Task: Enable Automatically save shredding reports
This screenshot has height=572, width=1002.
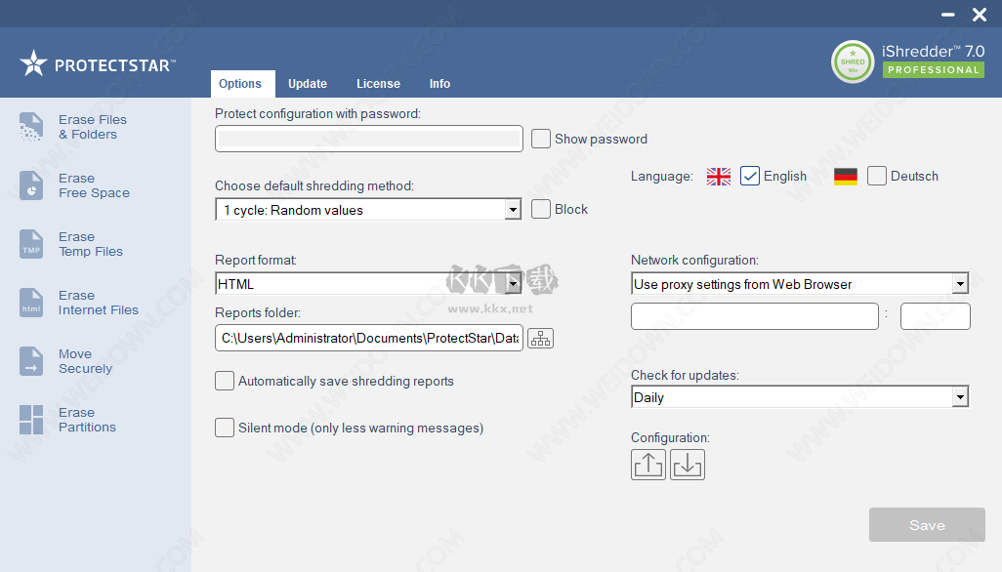Action: 225,381
